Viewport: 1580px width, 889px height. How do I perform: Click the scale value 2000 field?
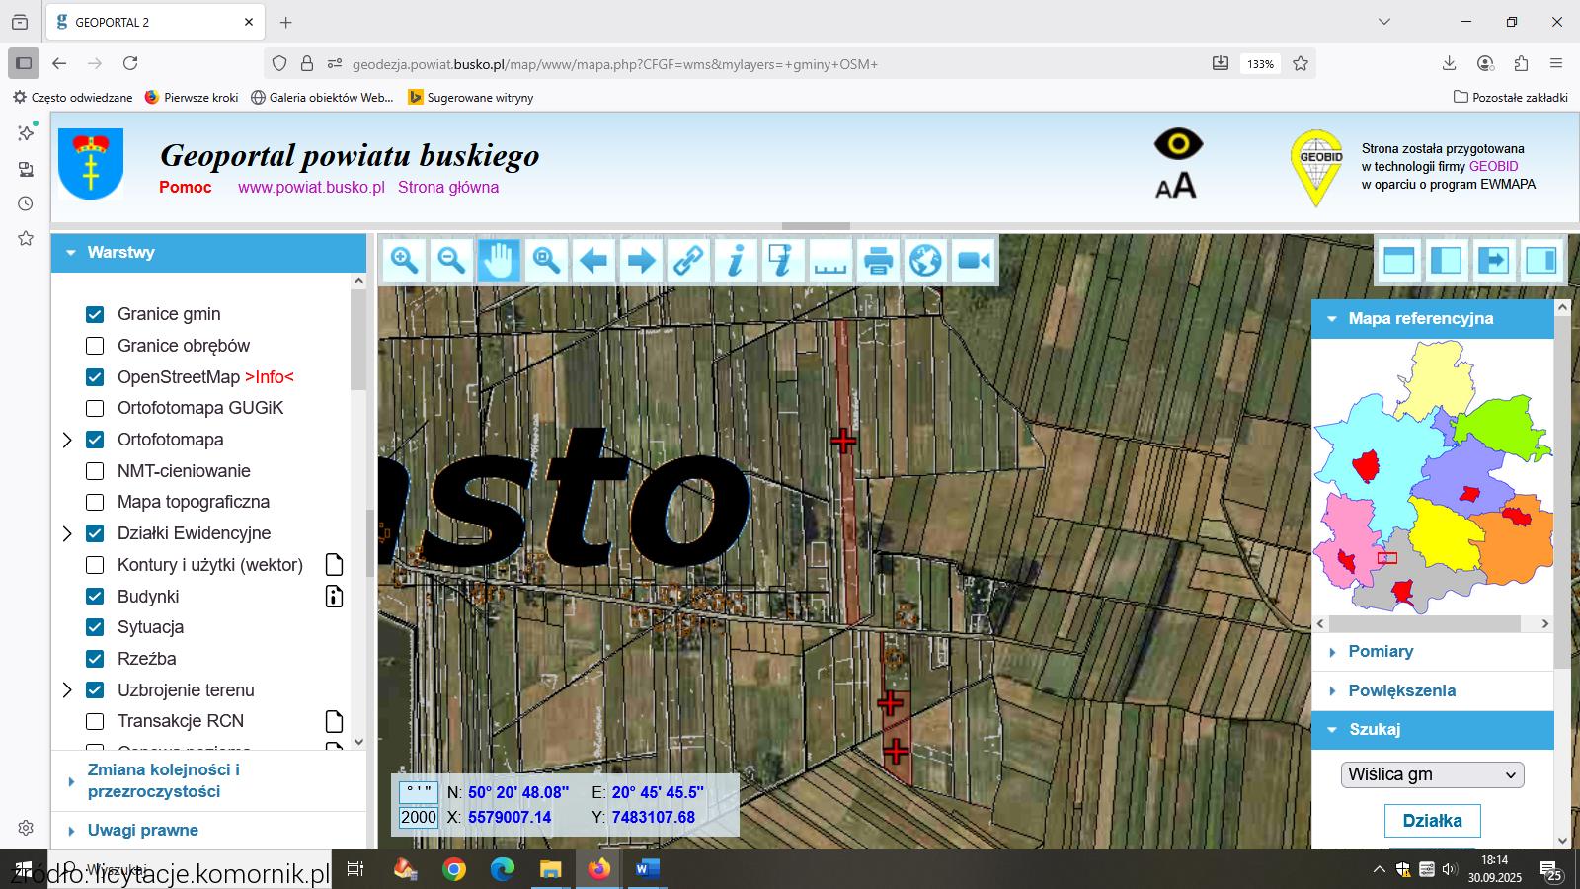pos(419,818)
